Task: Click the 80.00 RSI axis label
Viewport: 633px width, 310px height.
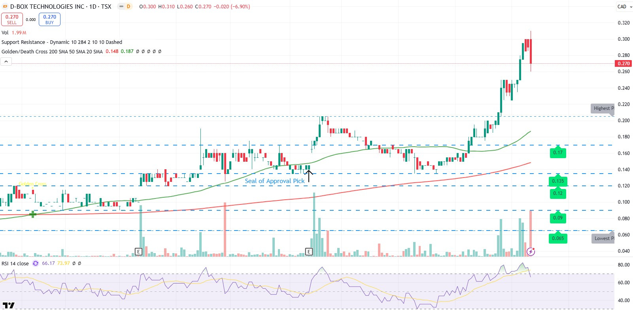Action: [624, 265]
